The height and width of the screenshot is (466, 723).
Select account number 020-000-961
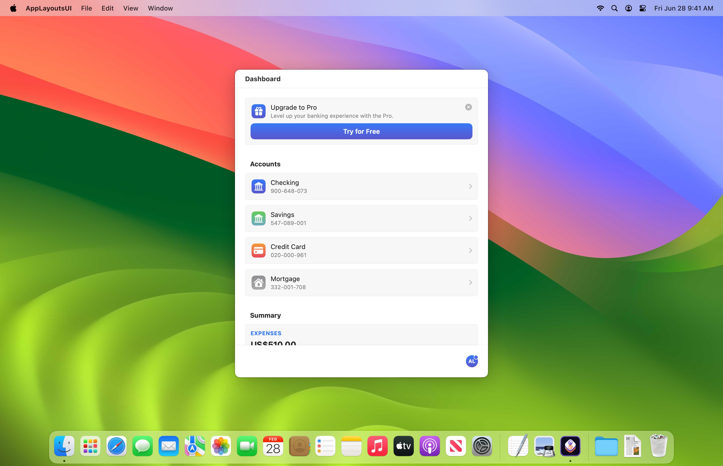tap(288, 255)
